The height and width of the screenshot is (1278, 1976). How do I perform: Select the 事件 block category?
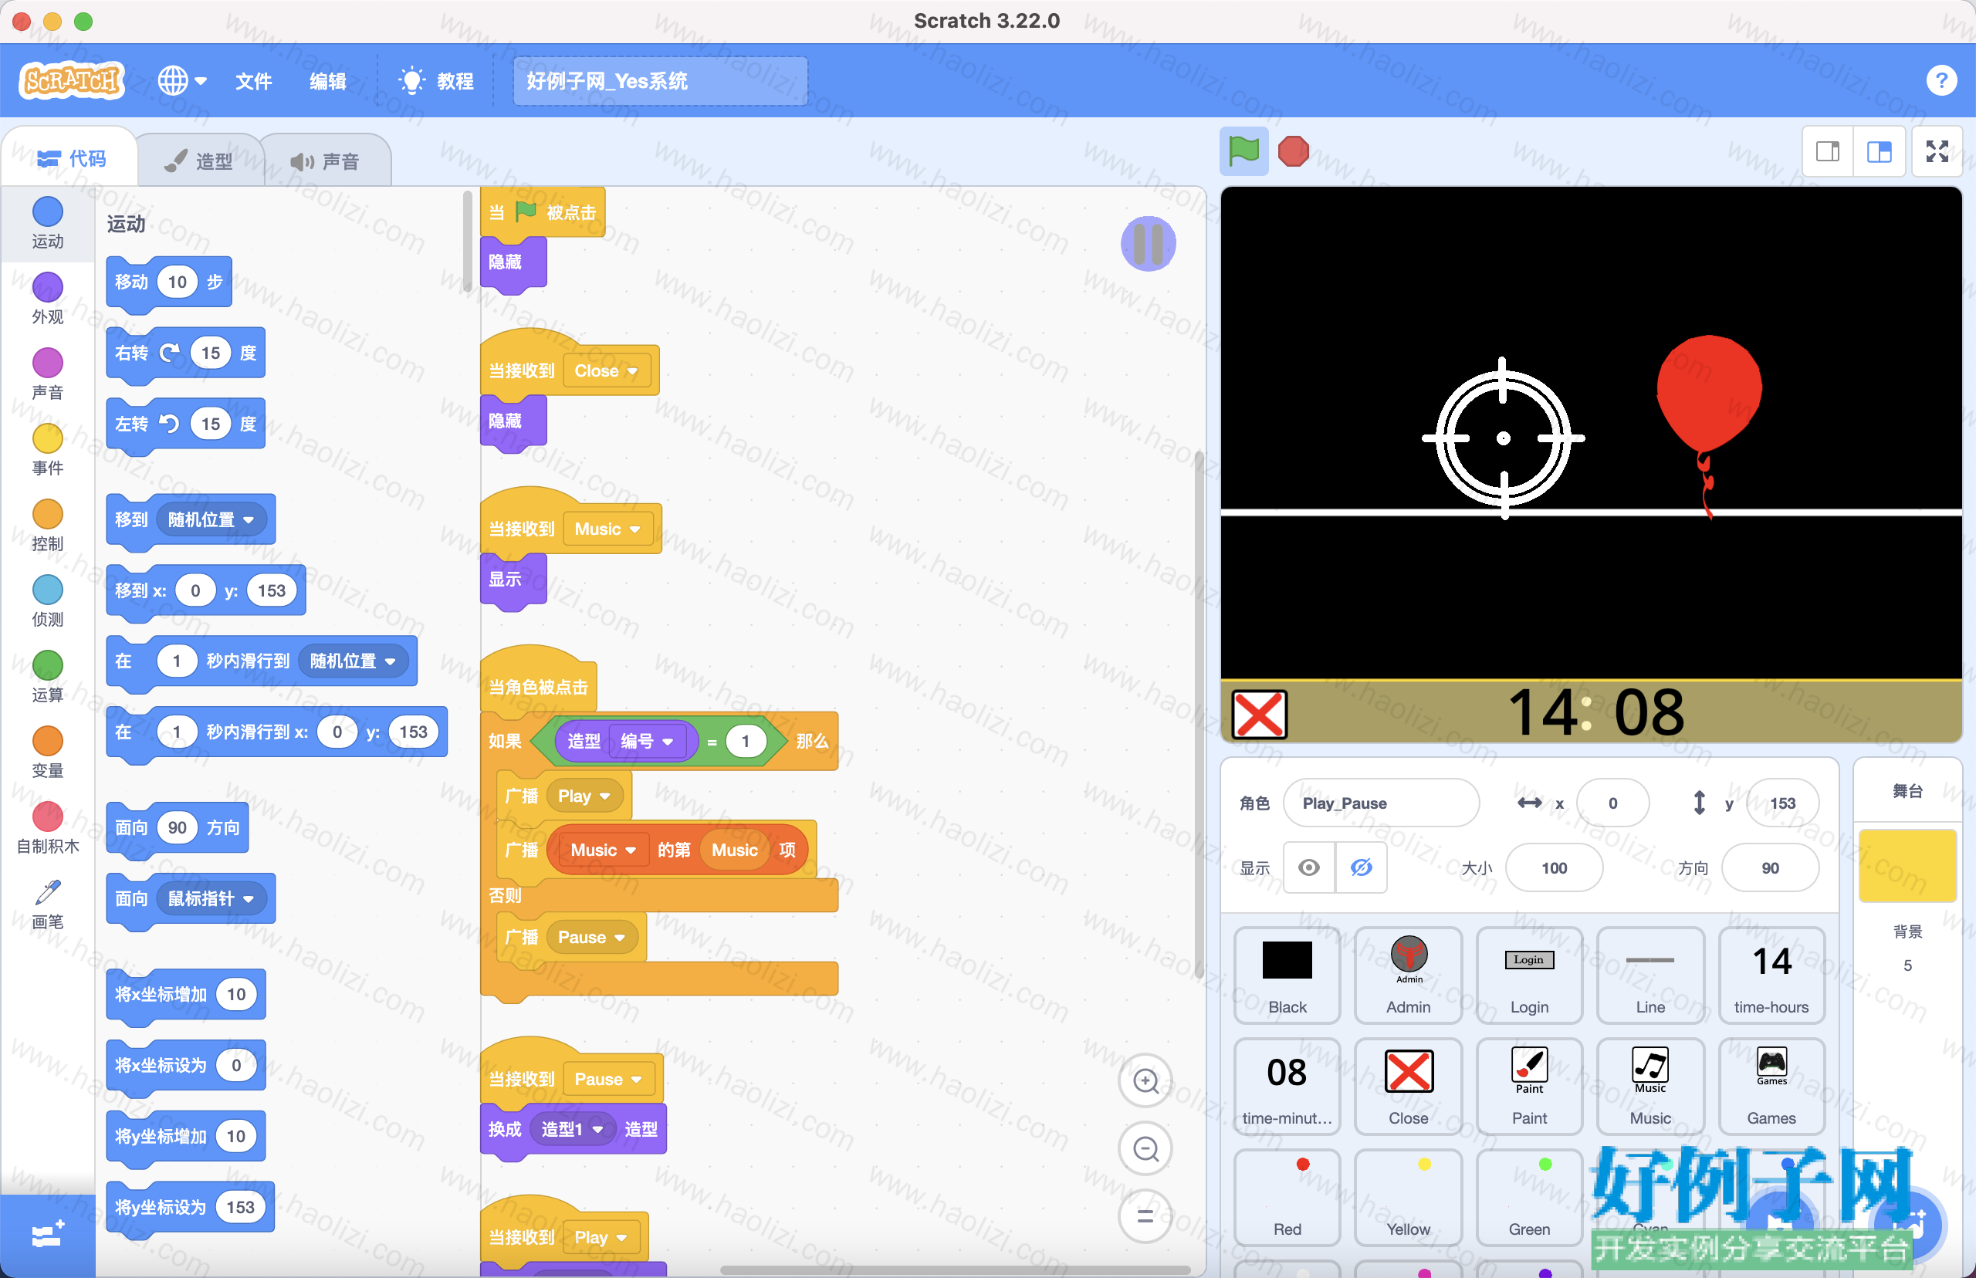coord(47,449)
